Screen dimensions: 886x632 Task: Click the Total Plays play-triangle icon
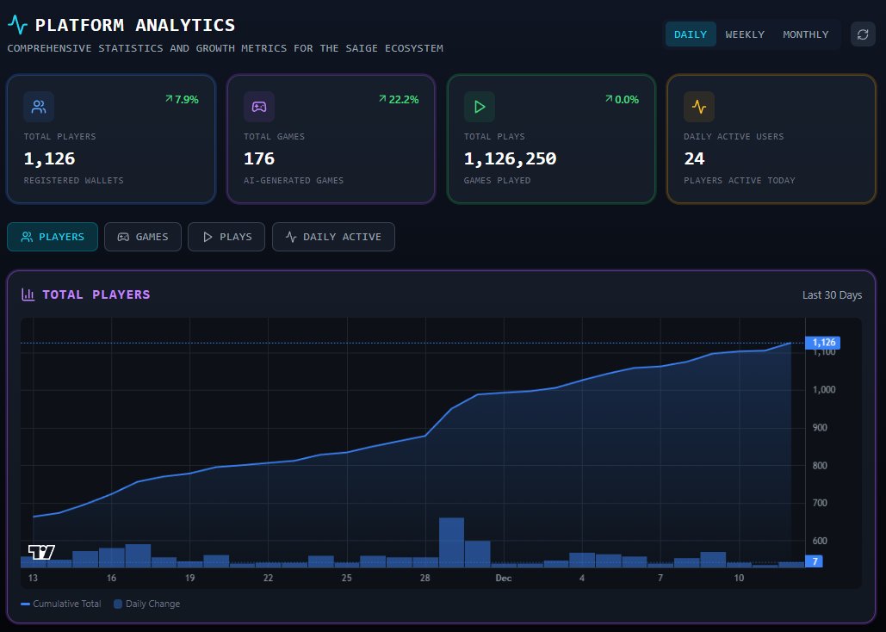pos(479,107)
